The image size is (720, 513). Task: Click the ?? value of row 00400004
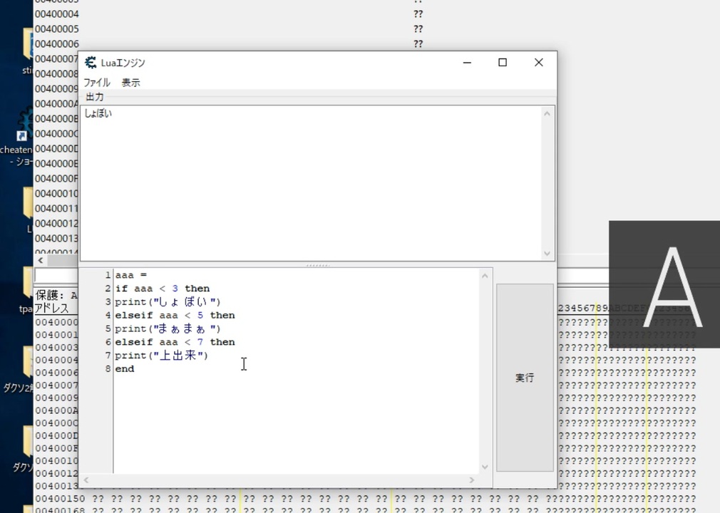point(418,14)
